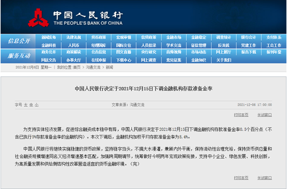Click the bottom 关闭窗口 link
Viewport: 287px width, 189px height.
[x=265, y=178]
